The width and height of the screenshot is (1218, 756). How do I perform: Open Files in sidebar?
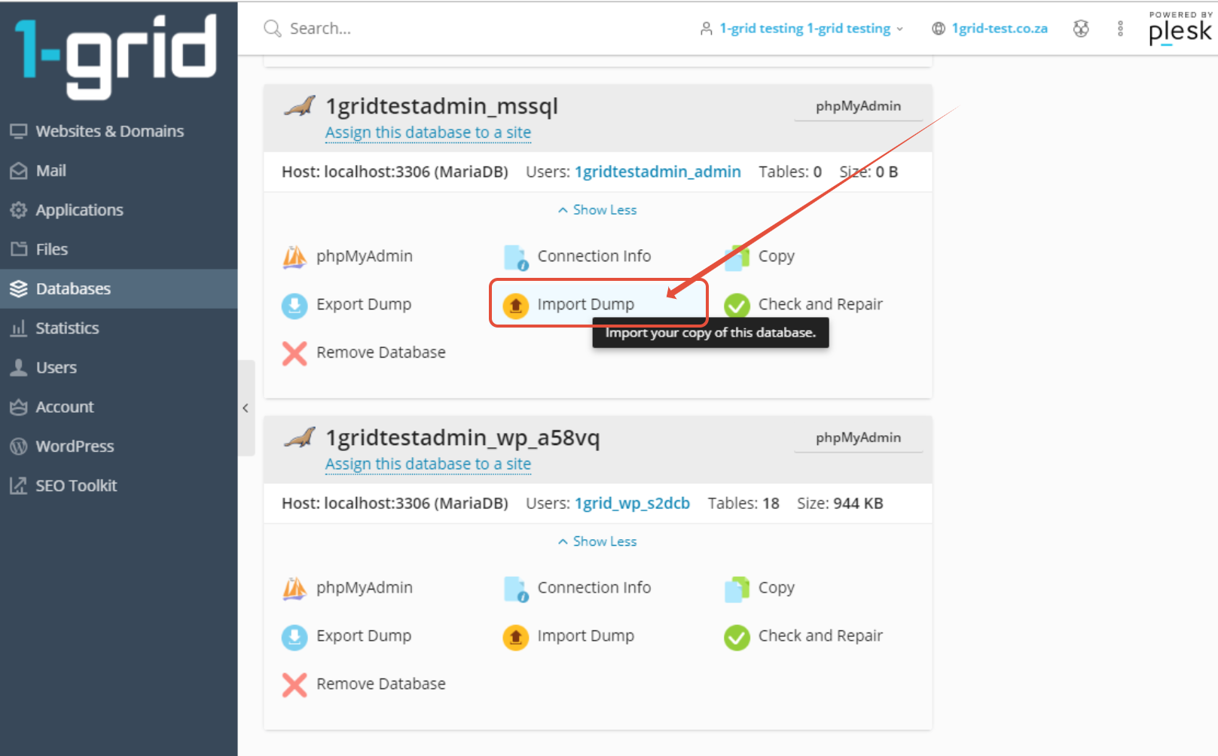coord(118,249)
